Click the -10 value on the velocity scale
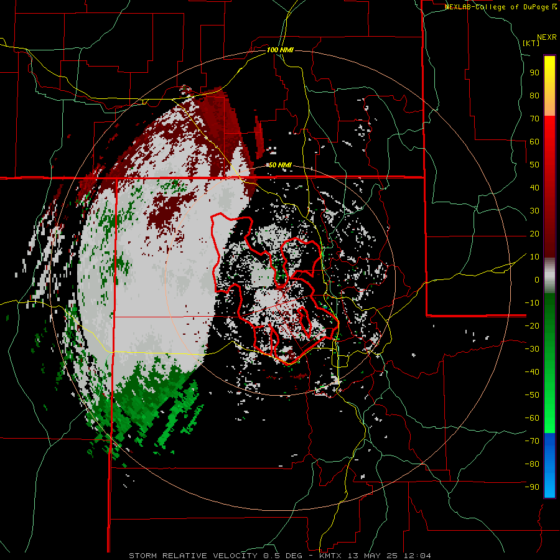 click(x=532, y=303)
